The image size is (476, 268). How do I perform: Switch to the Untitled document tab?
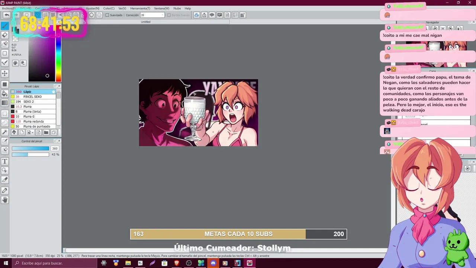pos(146,22)
